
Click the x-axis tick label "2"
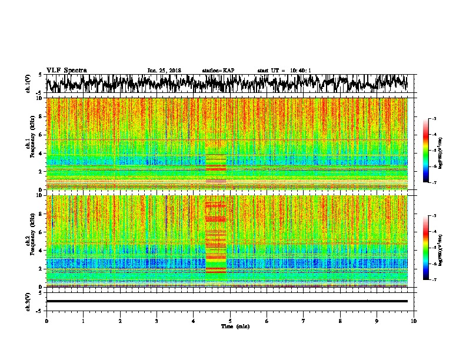tap(120, 321)
